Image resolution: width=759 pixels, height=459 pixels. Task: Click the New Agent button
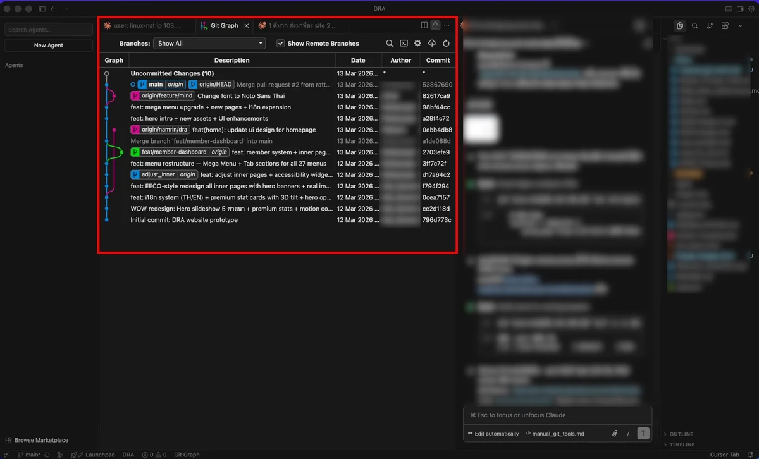pos(48,45)
